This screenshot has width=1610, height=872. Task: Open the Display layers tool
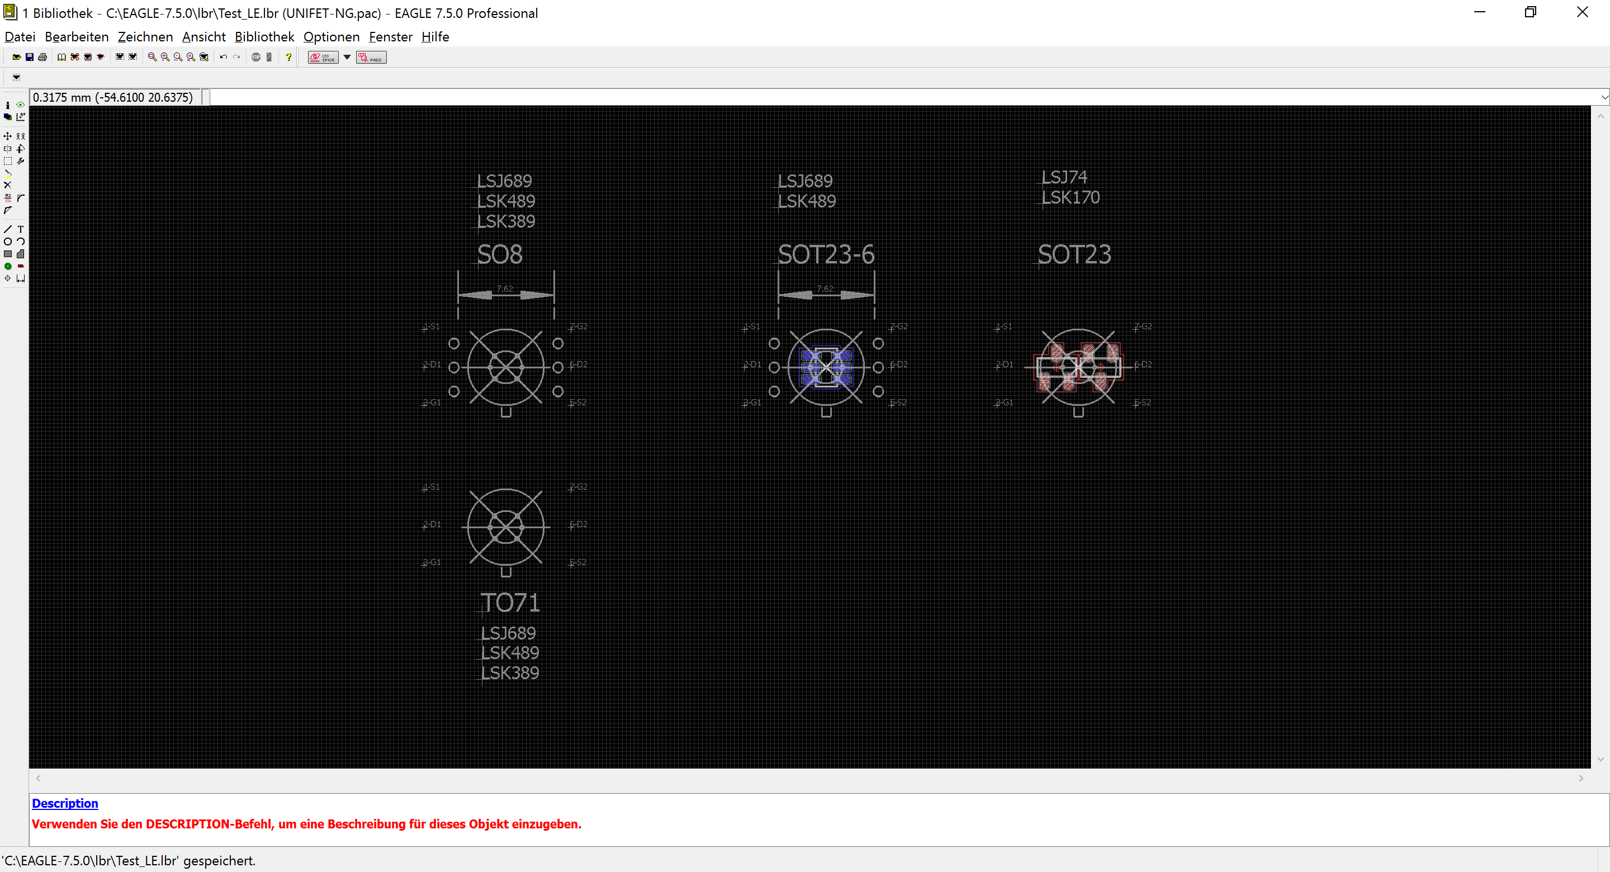click(7, 117)
